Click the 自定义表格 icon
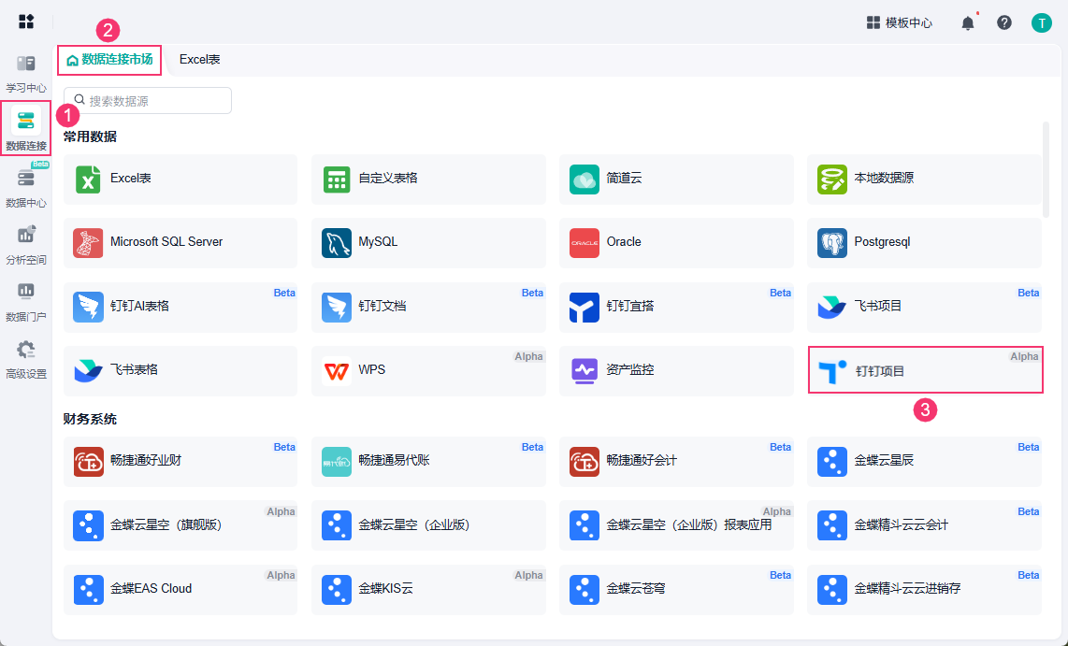Viewport: 1068px width, 646px height. click(x=337, y=179)
